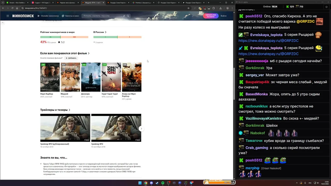The width and height of the screenshot is (331, 186).
Task: Click Смотреть кино бесплатно button
Action: click(211, 16)
